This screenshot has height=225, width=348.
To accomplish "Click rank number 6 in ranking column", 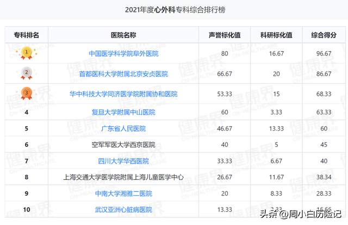I will pyautogui.click(x=27, y=145).
